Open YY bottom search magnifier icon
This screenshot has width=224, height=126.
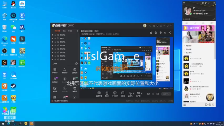[213, 105]
